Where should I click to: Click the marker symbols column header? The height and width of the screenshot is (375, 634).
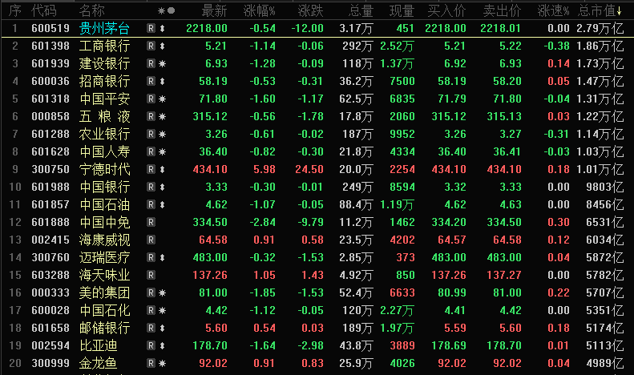pyautogui.click(x=166, y=10)
